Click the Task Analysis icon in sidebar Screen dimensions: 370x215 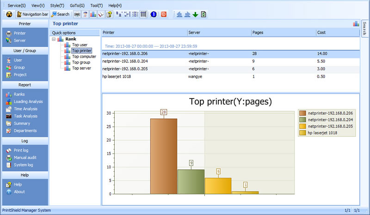(9, 117)
